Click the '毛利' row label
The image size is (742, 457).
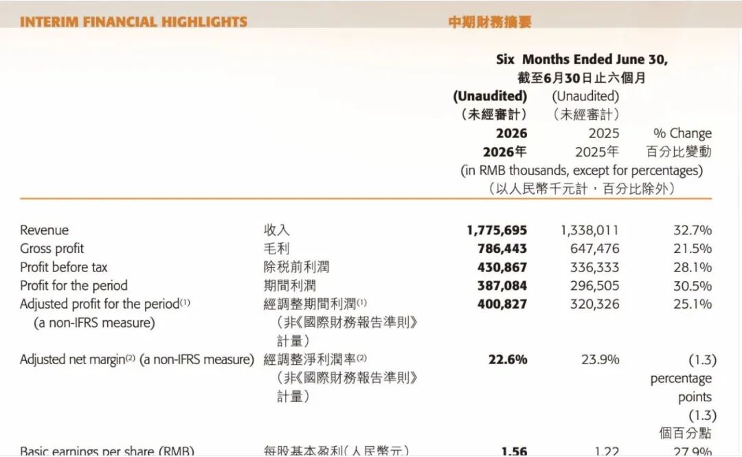[277, 249]
